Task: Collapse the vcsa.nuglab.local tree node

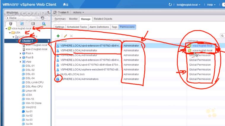Action: (x=6, y=29)
